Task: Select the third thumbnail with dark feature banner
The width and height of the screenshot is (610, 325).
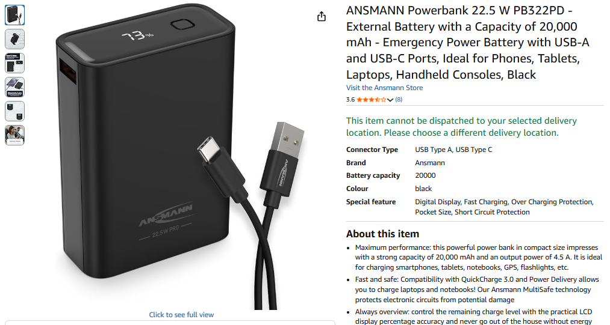Action: click(x=15, y=63)
